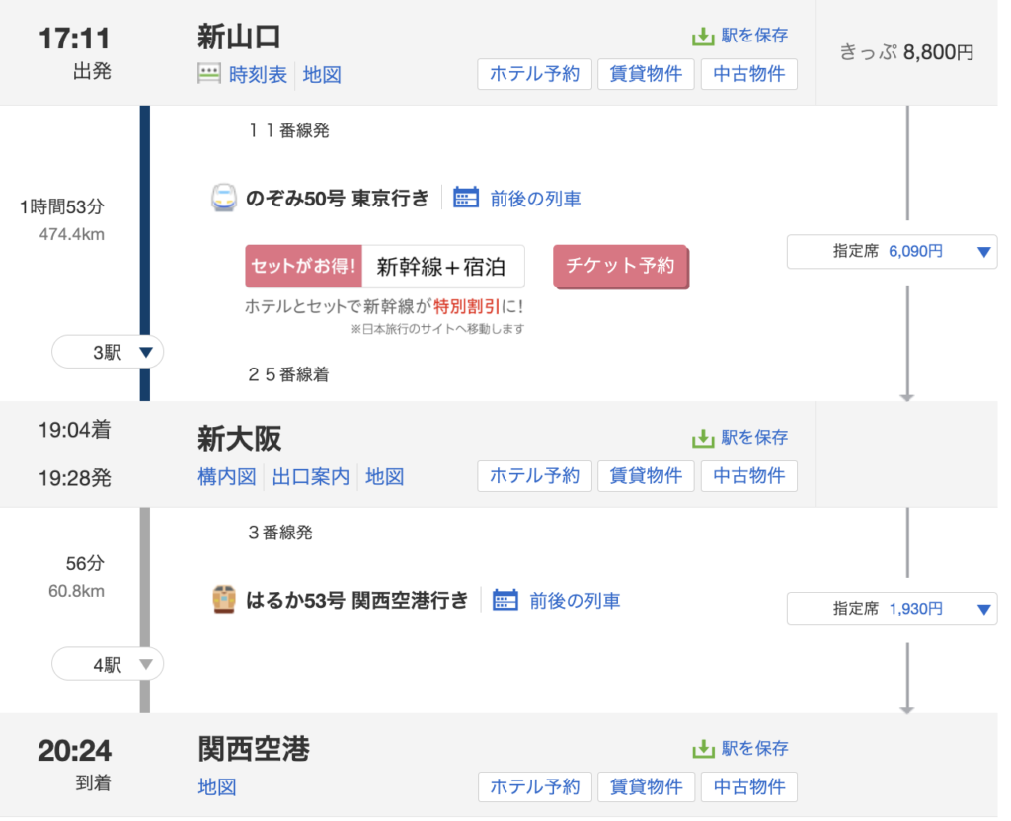Click 賃貸物件 for 新大阪 station
The height and width of the screenshot is (821, 1011).
point(646,476)
